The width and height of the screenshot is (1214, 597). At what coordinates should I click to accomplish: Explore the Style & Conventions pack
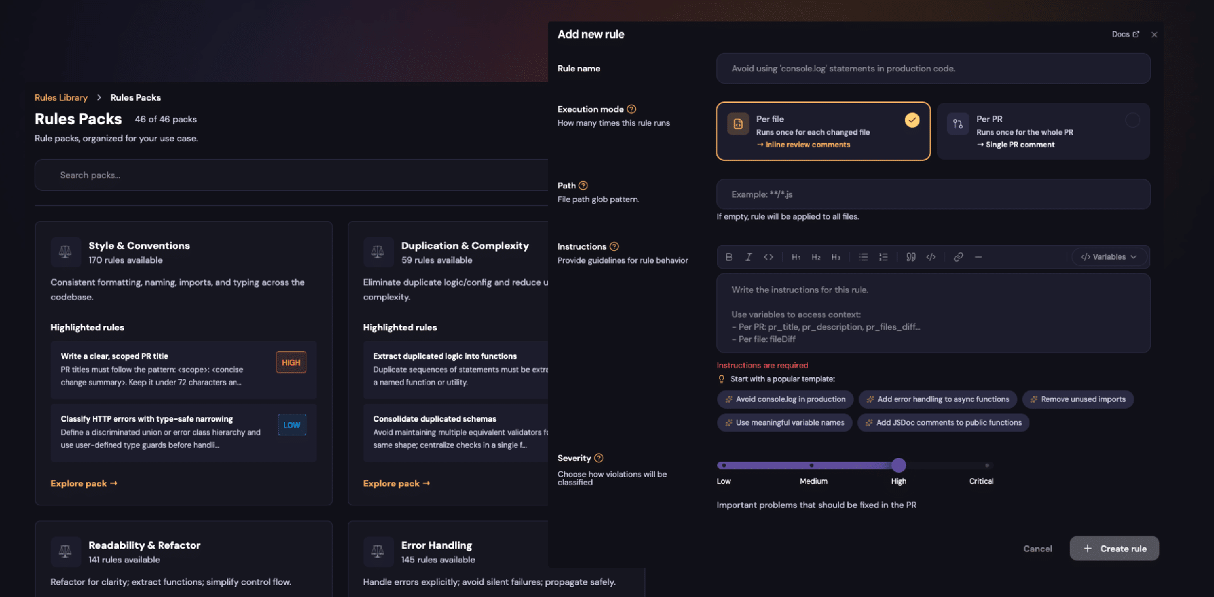point(84,483)
